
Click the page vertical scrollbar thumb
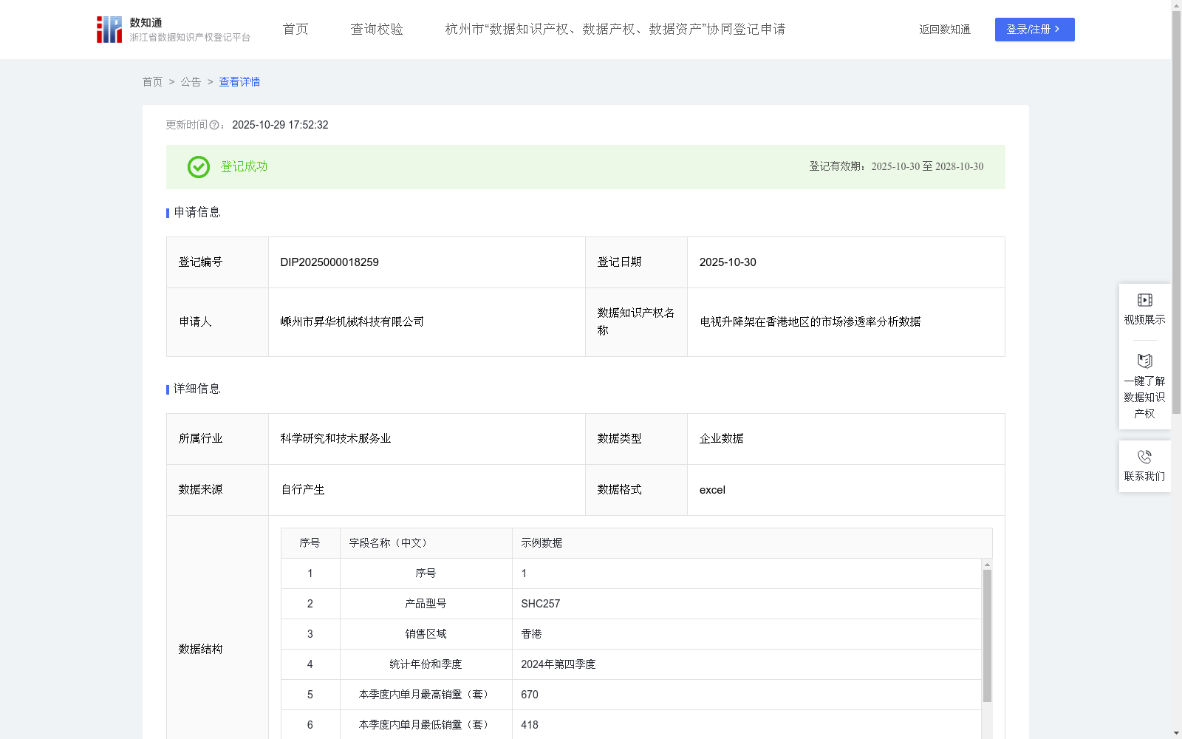[x=1176, y=212]
